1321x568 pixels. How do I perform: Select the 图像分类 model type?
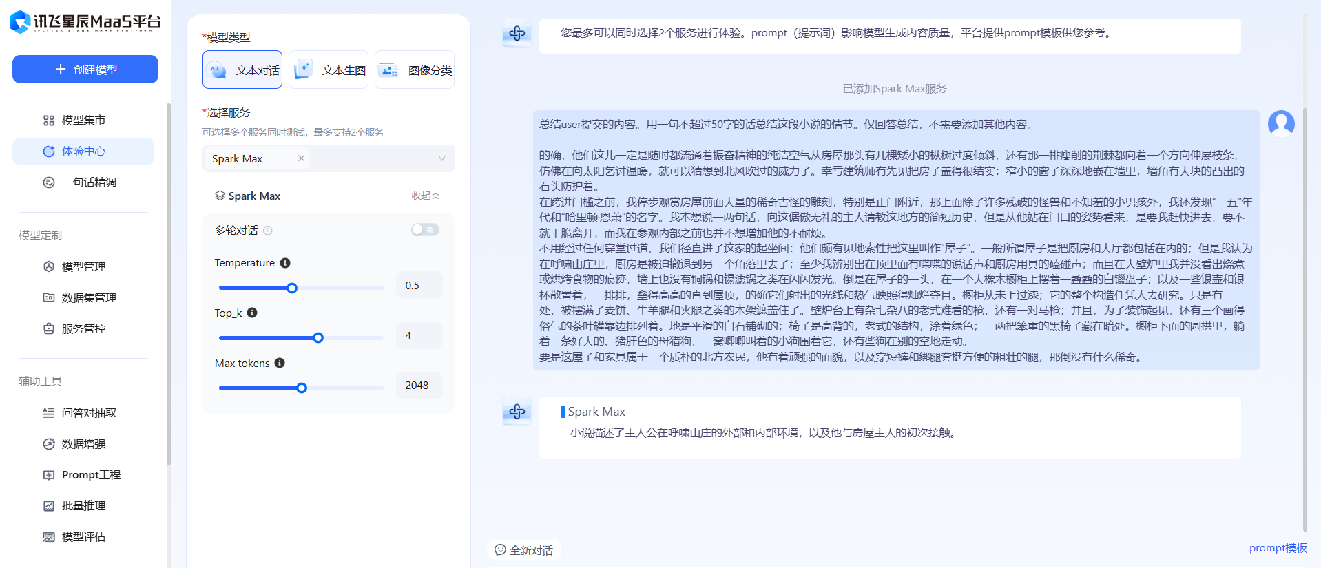coord(415,70)
